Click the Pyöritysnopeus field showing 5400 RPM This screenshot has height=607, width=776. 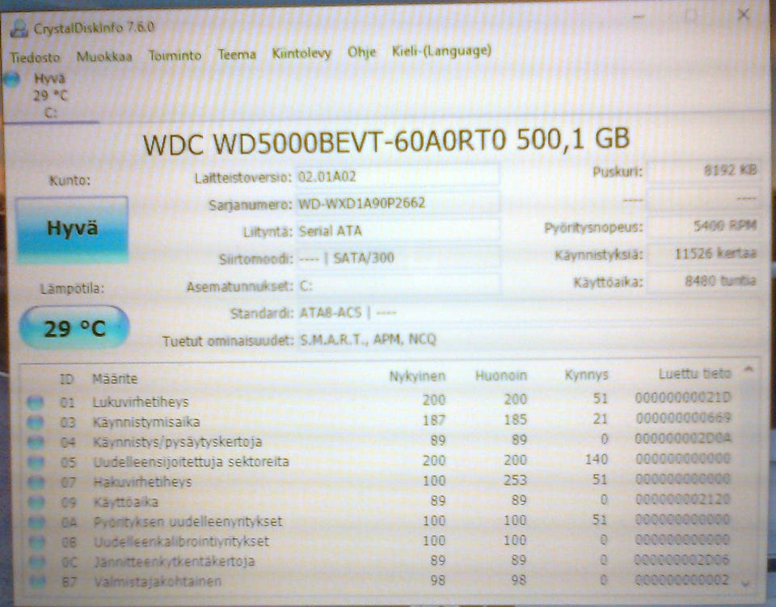click(x=704, y=226)
